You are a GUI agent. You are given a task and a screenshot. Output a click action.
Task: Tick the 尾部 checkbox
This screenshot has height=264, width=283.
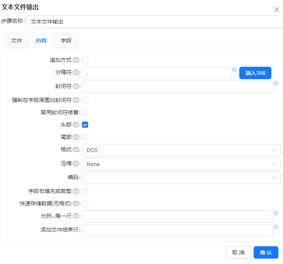[85, 137]
